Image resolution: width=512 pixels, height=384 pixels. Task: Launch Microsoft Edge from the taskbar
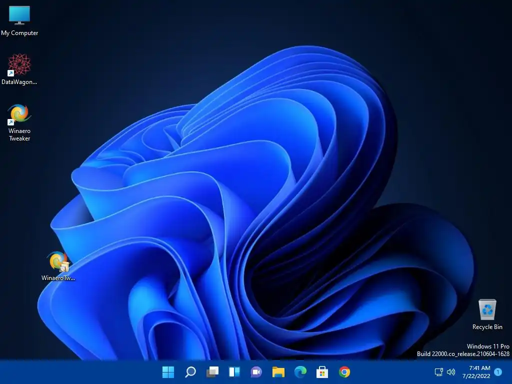click(x=300, y=372)
